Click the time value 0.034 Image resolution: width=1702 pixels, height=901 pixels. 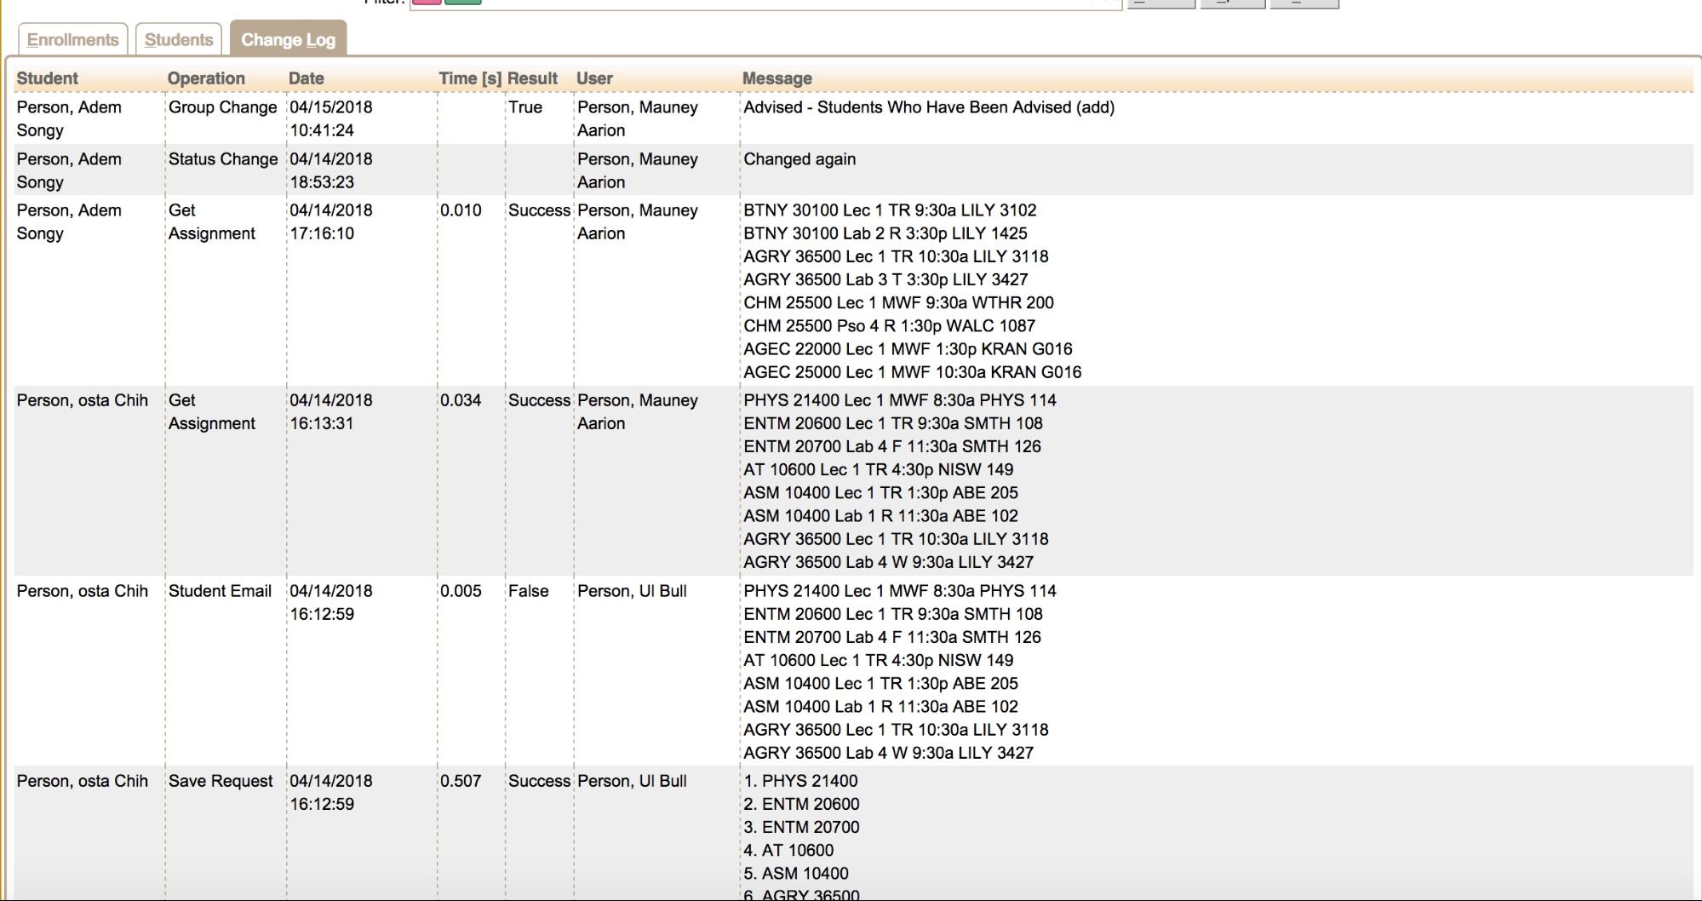461,400
